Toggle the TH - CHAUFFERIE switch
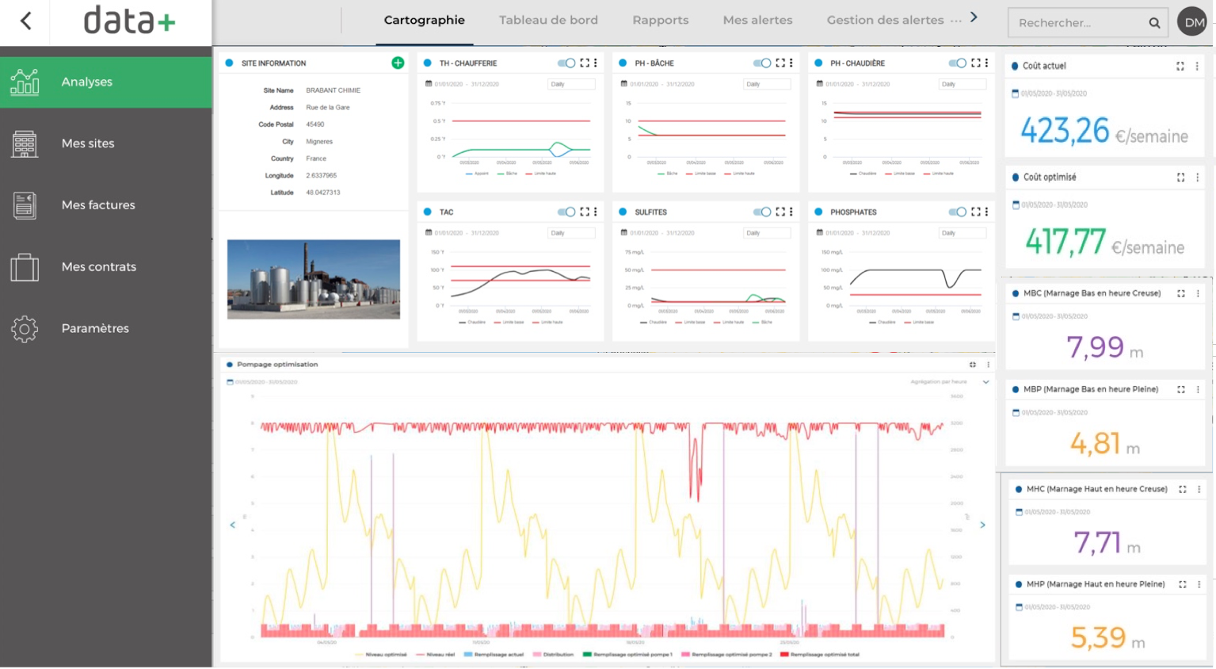 (566, 63)
